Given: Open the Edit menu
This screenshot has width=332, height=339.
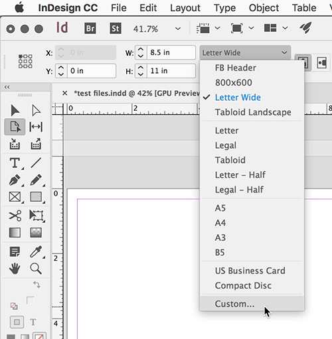Looking at the screenshot, I should coord(148,8).
